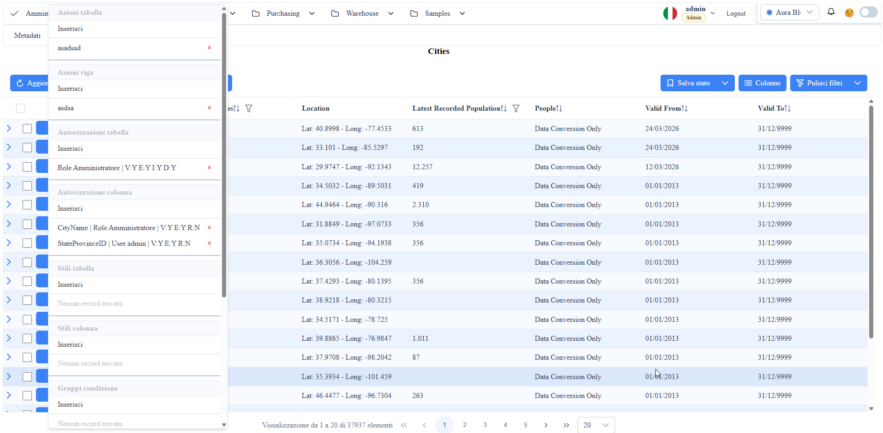Click Inserisci under Azioni tabella
The height and width of the screenshot is (433, 883).
(x=70, y=29)
